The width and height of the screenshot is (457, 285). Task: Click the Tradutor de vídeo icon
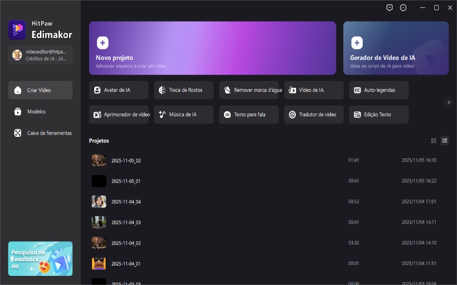click(x=292, y=115)
